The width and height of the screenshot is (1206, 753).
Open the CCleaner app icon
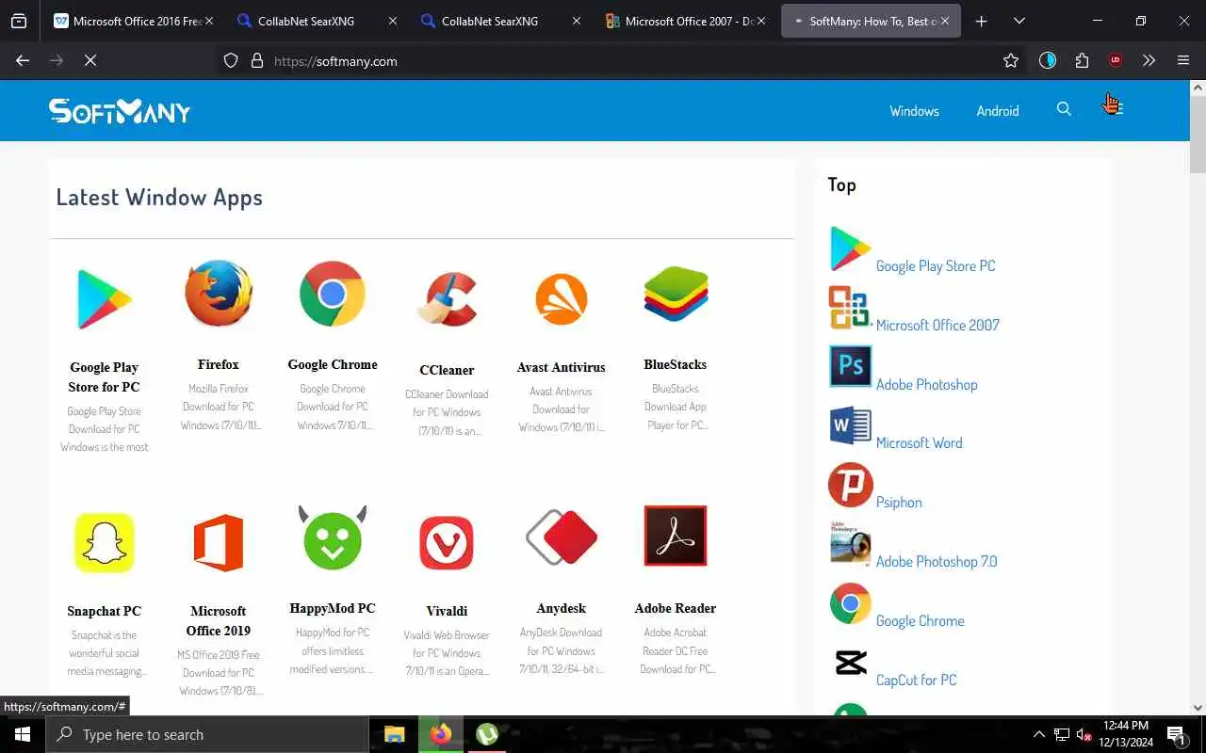click(447, 298)
